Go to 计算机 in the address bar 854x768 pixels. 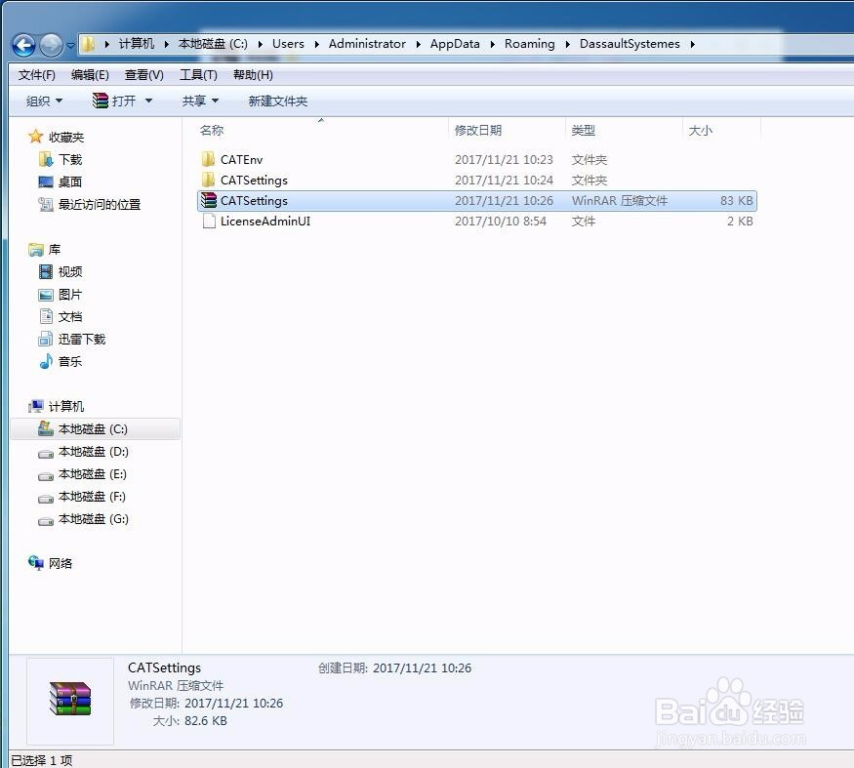137,44
